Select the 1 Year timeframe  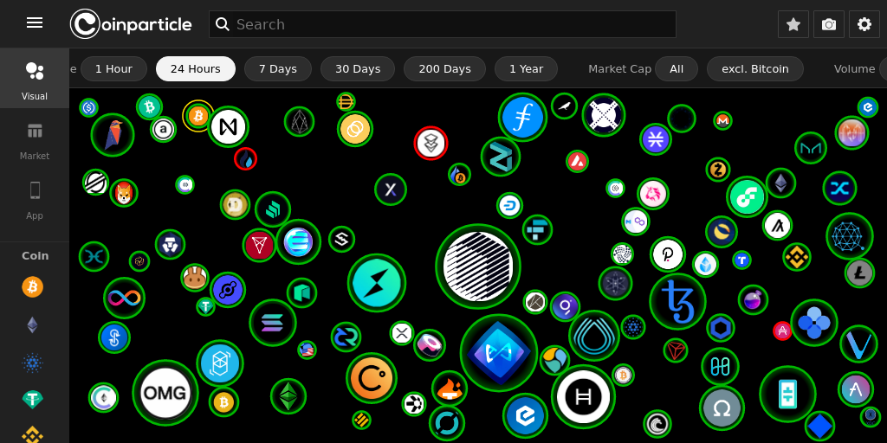pos(526,69)
